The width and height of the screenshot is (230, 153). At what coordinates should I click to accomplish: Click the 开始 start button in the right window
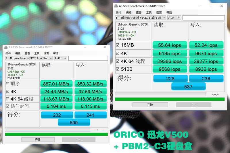[150, 105]
